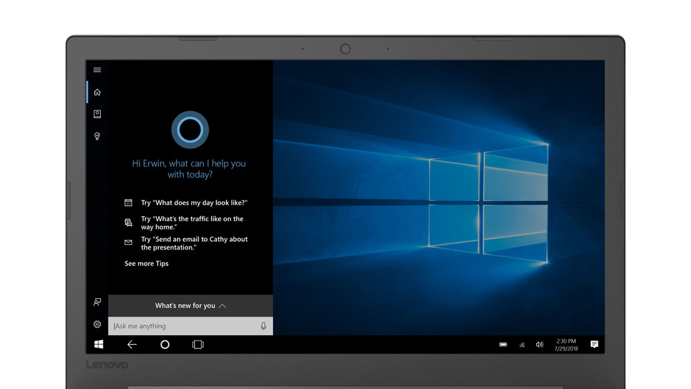The image size is (691, 389).
Task: Click the 2:30 PM clock and date
Action: pyautogui.click(x=567, y=345)
